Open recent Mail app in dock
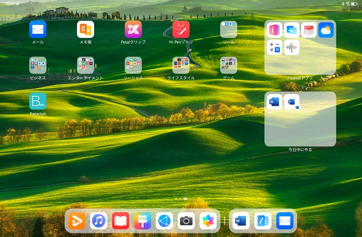Screen dimensions: 362x237 click(x=285, y=221)
